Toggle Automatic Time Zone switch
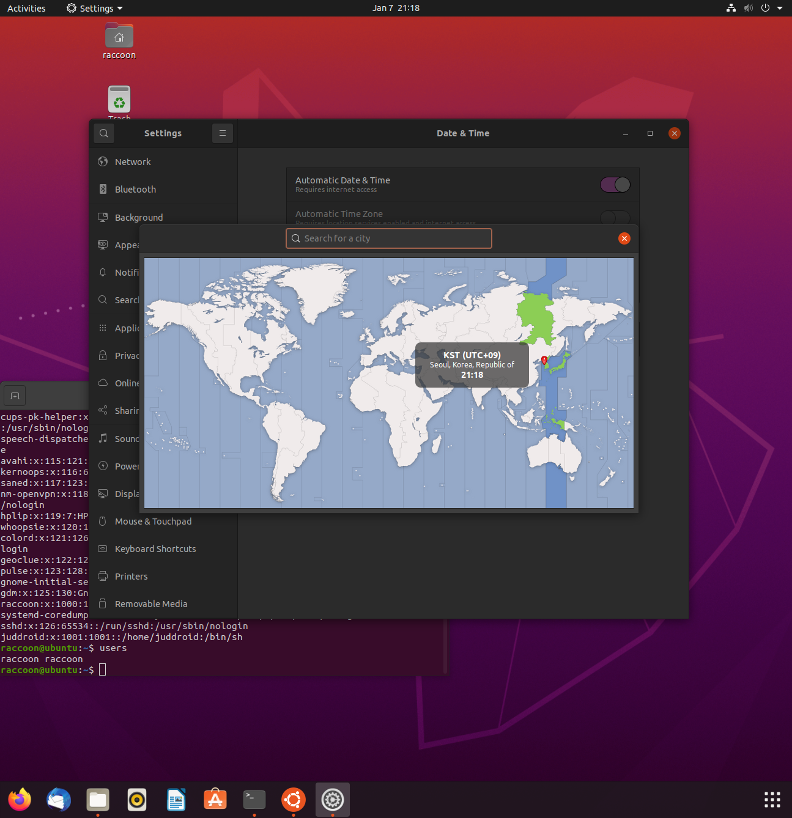 pyautogui.click(x=615, y=217)
